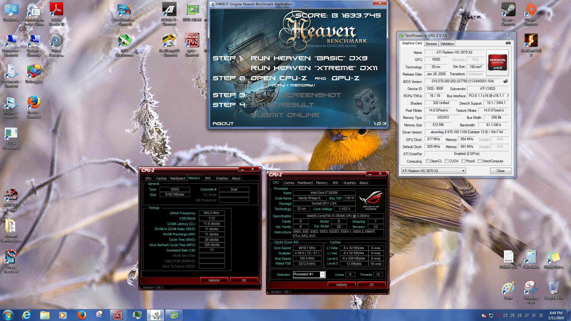
Task: Open Steam shortcut on desktop
Action: [508, 14]
